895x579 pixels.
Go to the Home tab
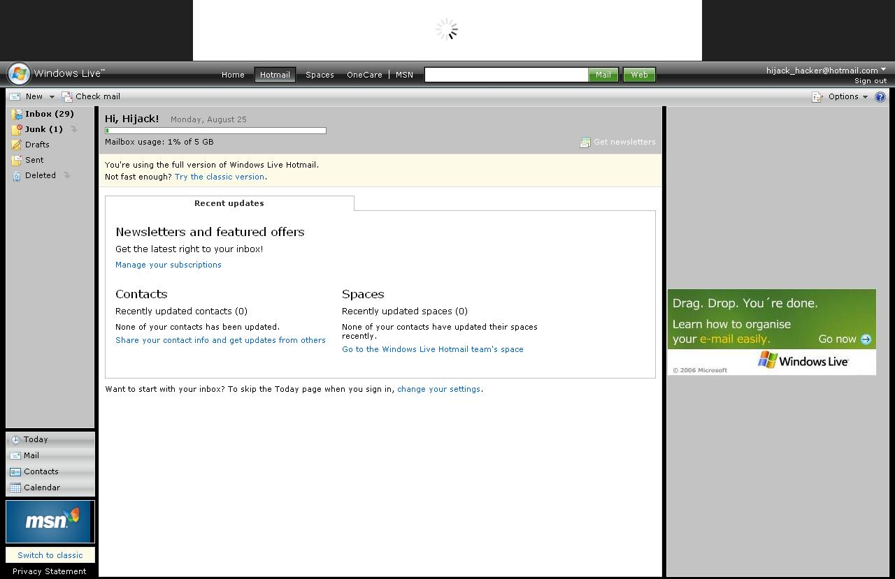[x=233, y=75]
